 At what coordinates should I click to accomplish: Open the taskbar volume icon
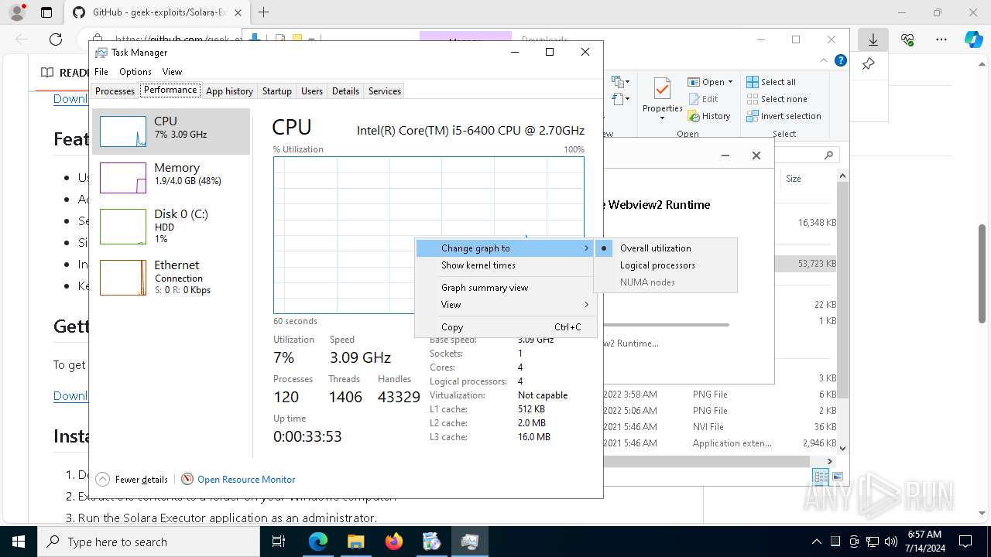[x=891, y=542]
